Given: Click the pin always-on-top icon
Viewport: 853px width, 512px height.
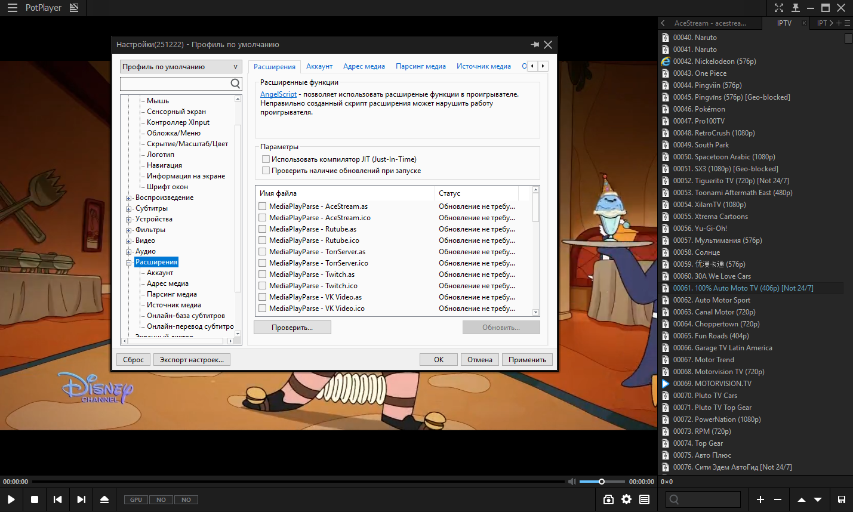Looking at the screenshot, I should 796,8.
